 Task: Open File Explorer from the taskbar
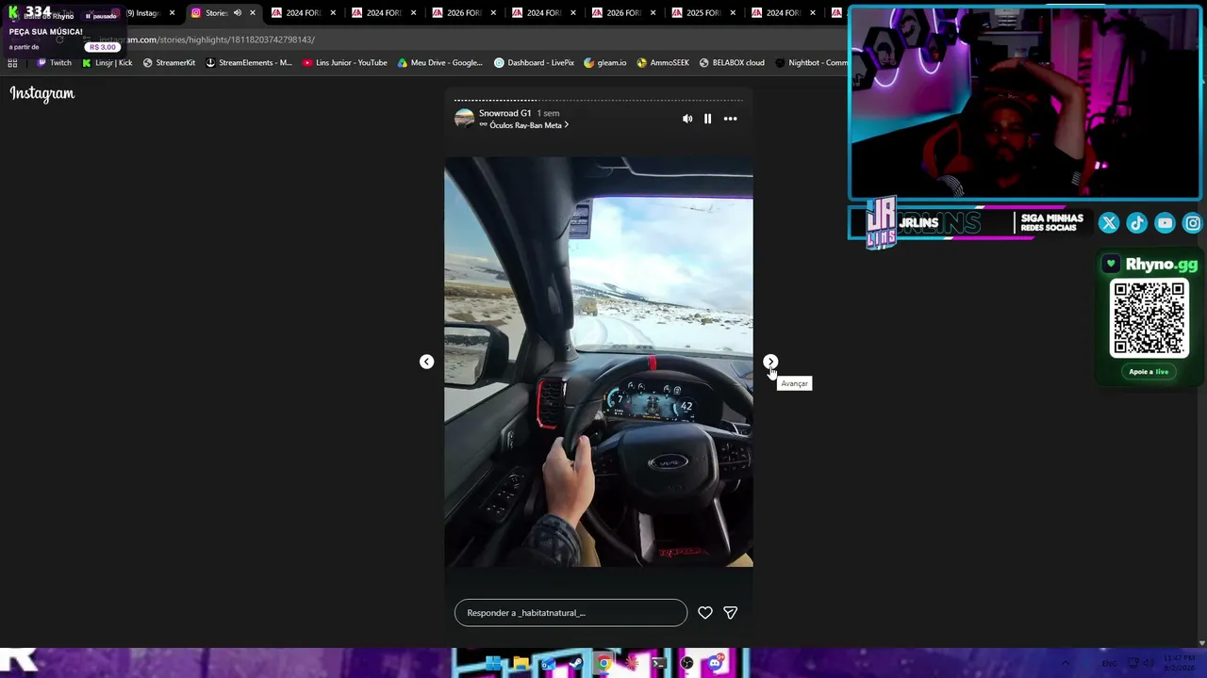(x=521, y=664)
